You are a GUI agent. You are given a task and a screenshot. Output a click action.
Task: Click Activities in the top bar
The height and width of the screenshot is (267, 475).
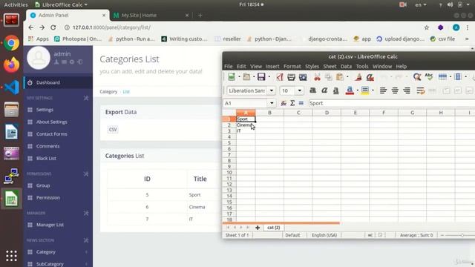click(16, 4)
